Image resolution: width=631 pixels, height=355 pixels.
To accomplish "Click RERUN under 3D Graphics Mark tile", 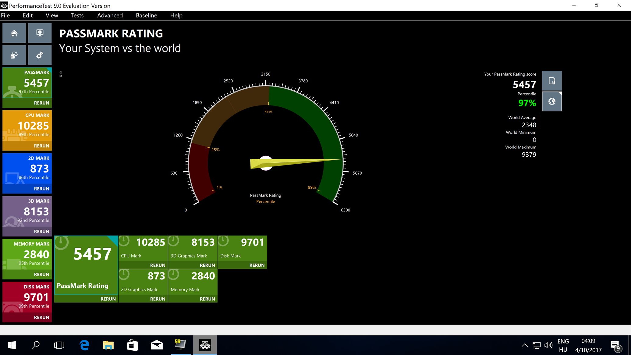I will pyautogui.click(x=207, y=265).
